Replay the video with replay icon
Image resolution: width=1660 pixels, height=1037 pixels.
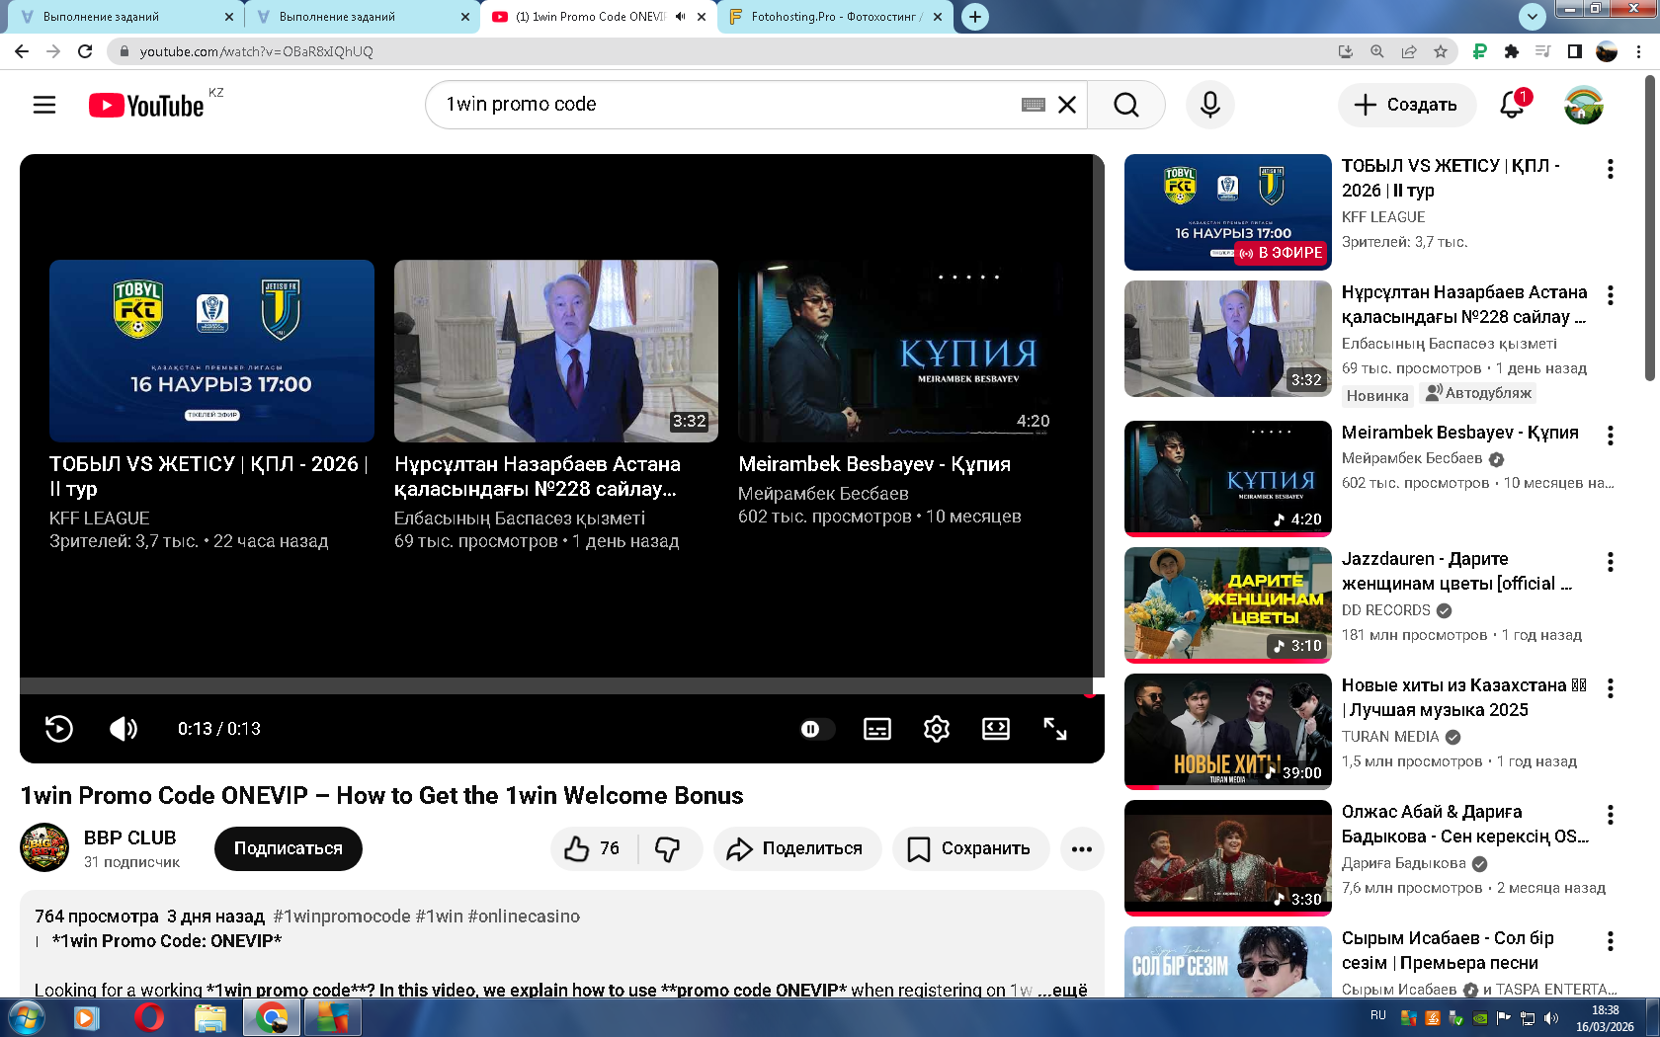tap(59, 729)
